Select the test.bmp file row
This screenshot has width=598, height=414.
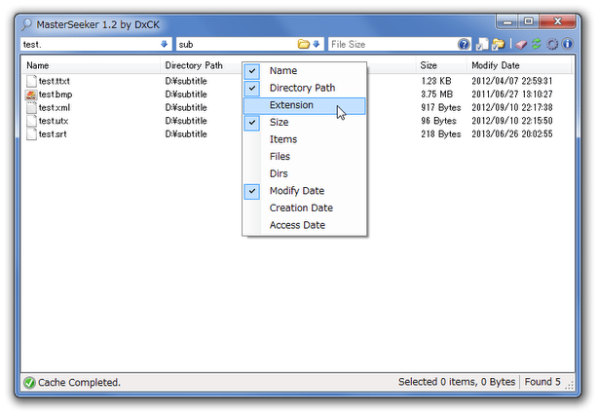[297, 94]
